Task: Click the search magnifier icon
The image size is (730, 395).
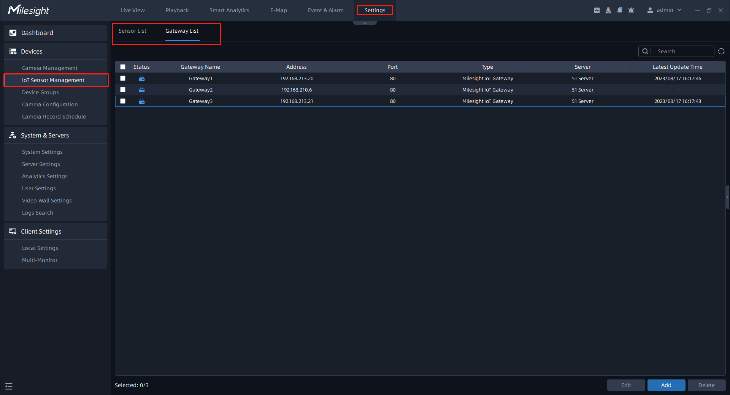Action: coord(645,51)
